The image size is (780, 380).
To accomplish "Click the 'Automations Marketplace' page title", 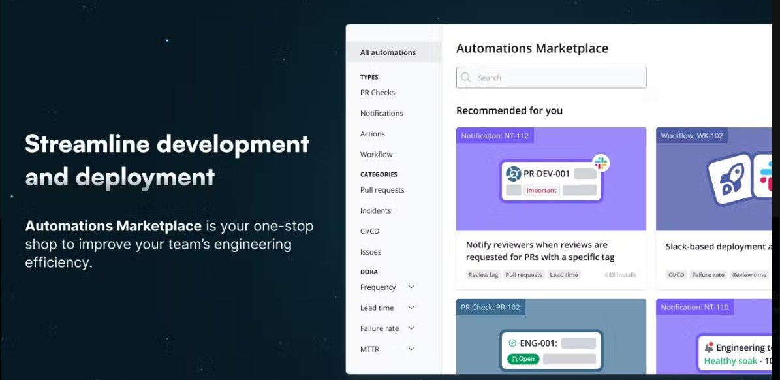I will point(532,48).
